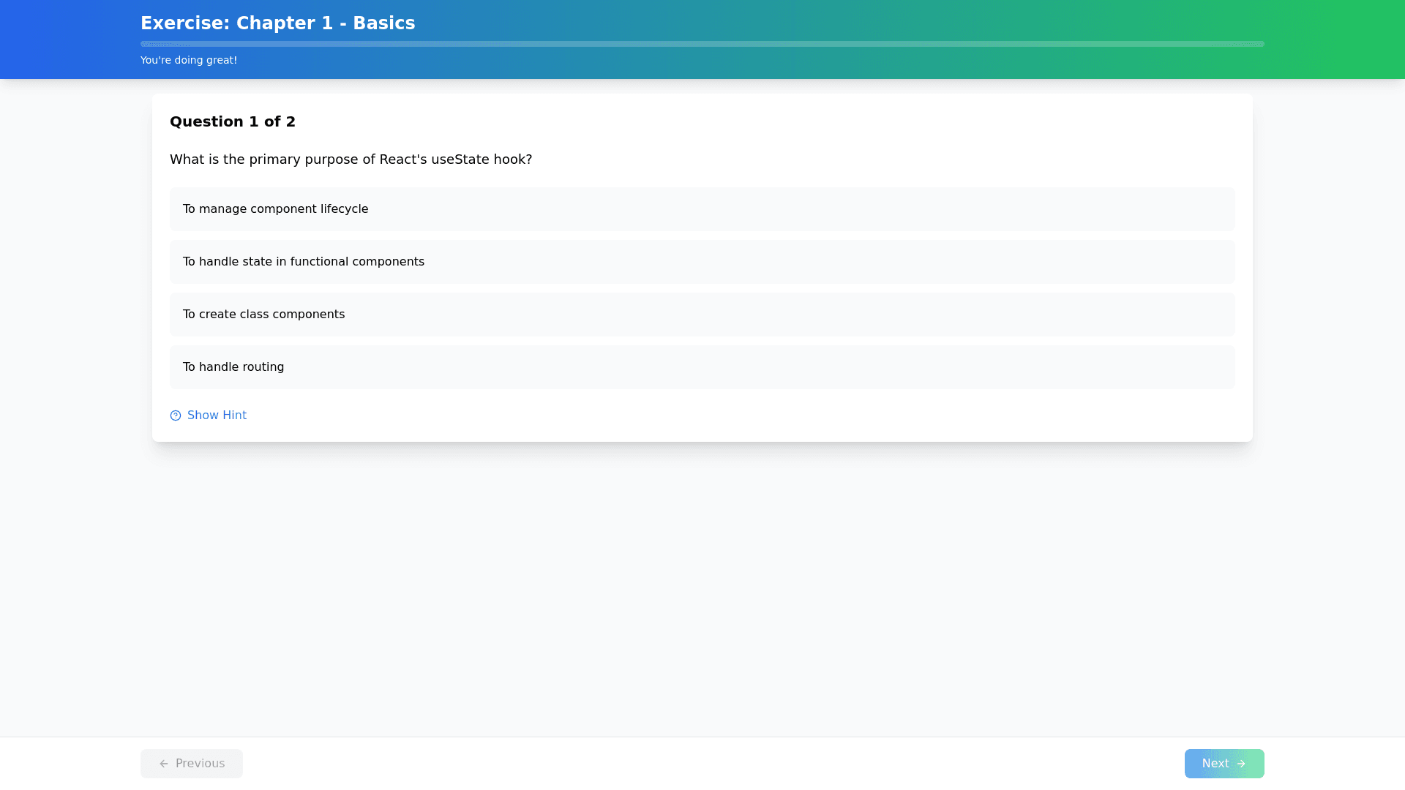Viewport: 1405px width, 790px height.
Task: Go to next question with Next button
Action: coord(1224,764)
